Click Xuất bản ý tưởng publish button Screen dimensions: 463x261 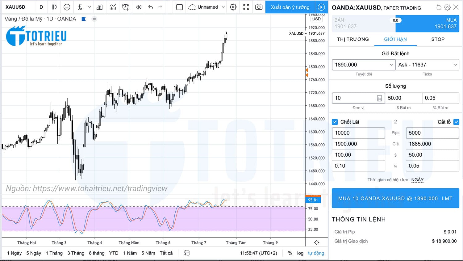pyautogui.click(x=290, y=7)
